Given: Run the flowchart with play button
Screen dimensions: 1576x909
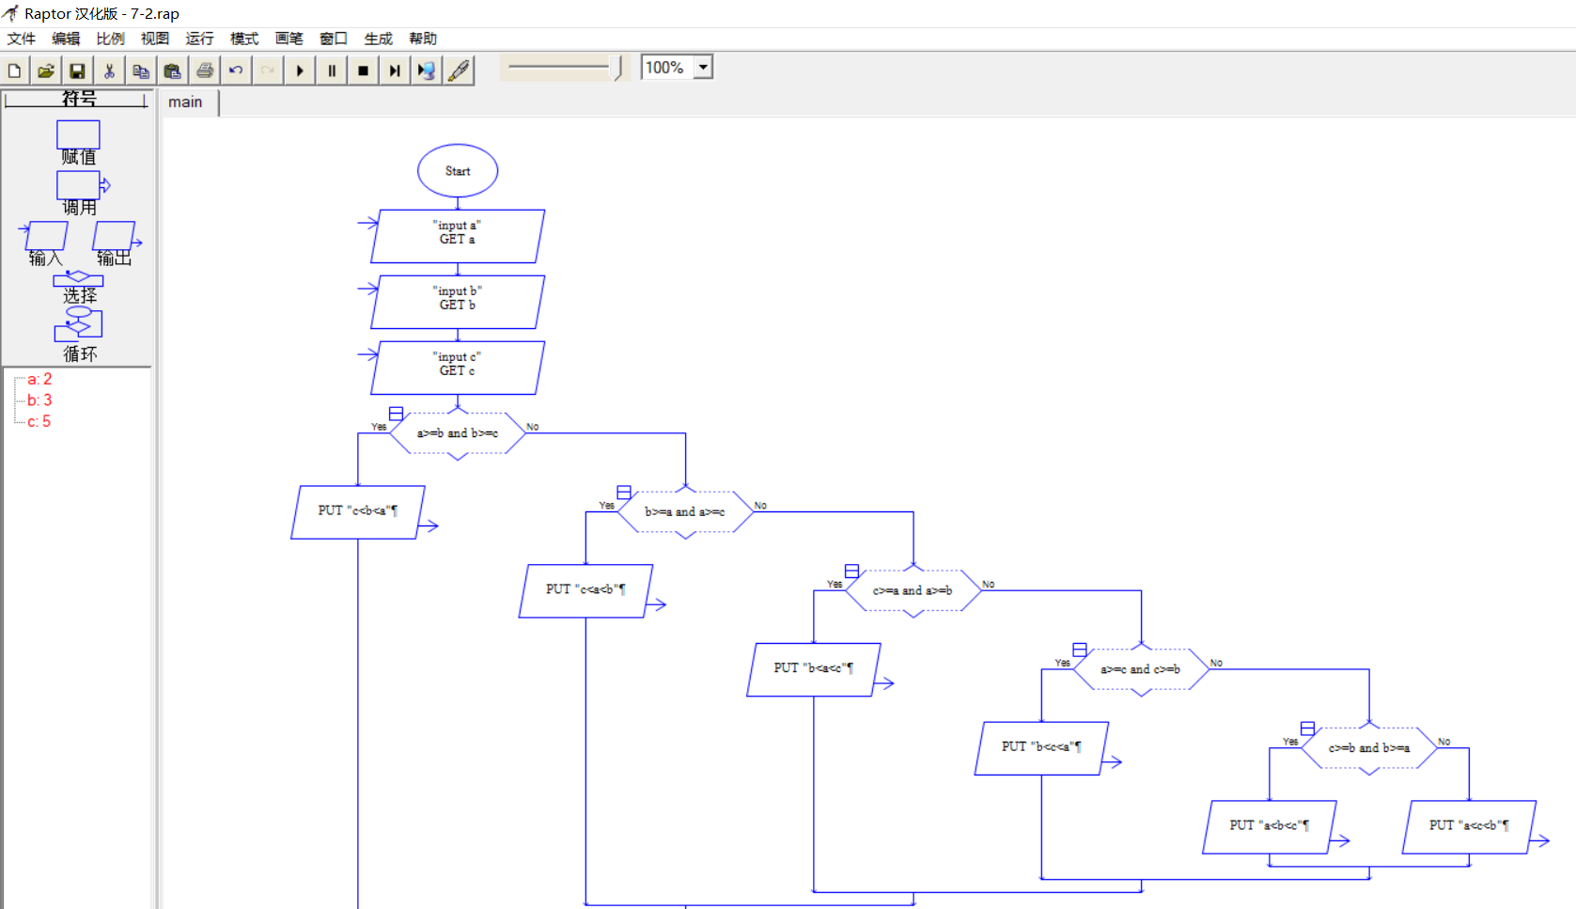Looking at the screenshot, I should (300, 71).
